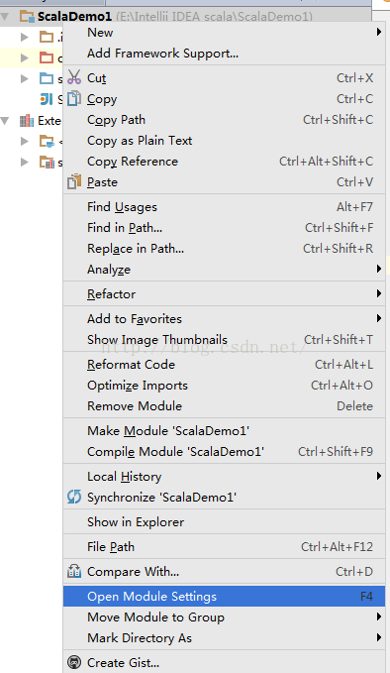Collapse the External Libraries tree node

5,121
